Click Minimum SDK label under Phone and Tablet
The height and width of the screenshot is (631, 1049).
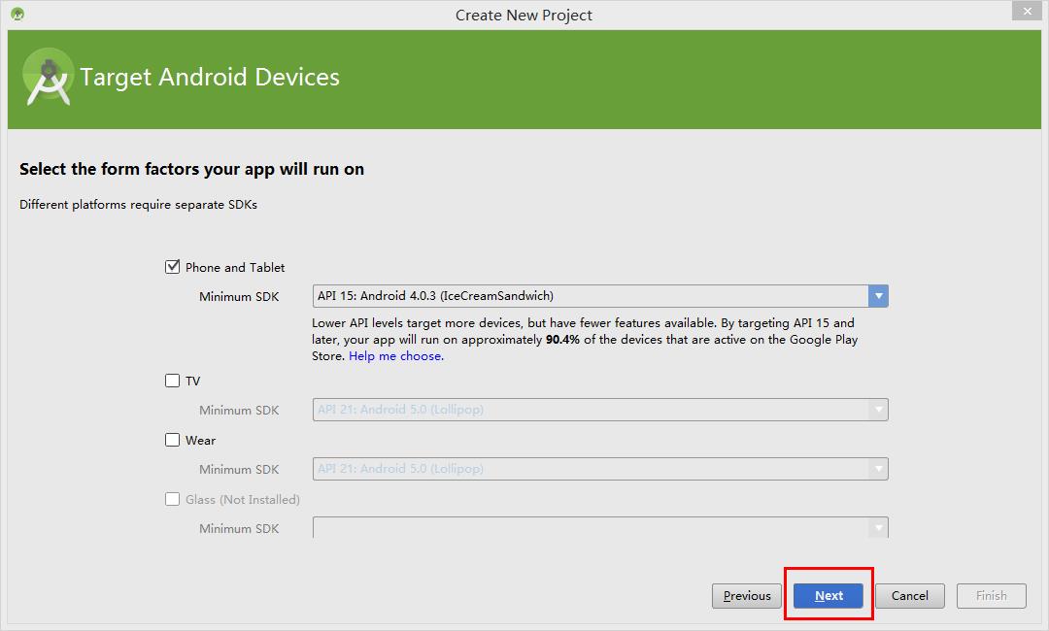(239, 297)
